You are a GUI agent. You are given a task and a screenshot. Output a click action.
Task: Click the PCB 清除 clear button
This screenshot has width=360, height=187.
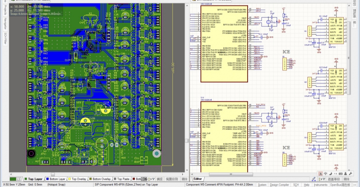(x=184, y=179)
